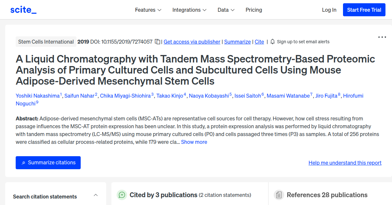Image resolution: width=392 pixels, height=205 pixels.
Task: Open the Features dropdown
Action: pyautogui.click(x=148, y=10)
